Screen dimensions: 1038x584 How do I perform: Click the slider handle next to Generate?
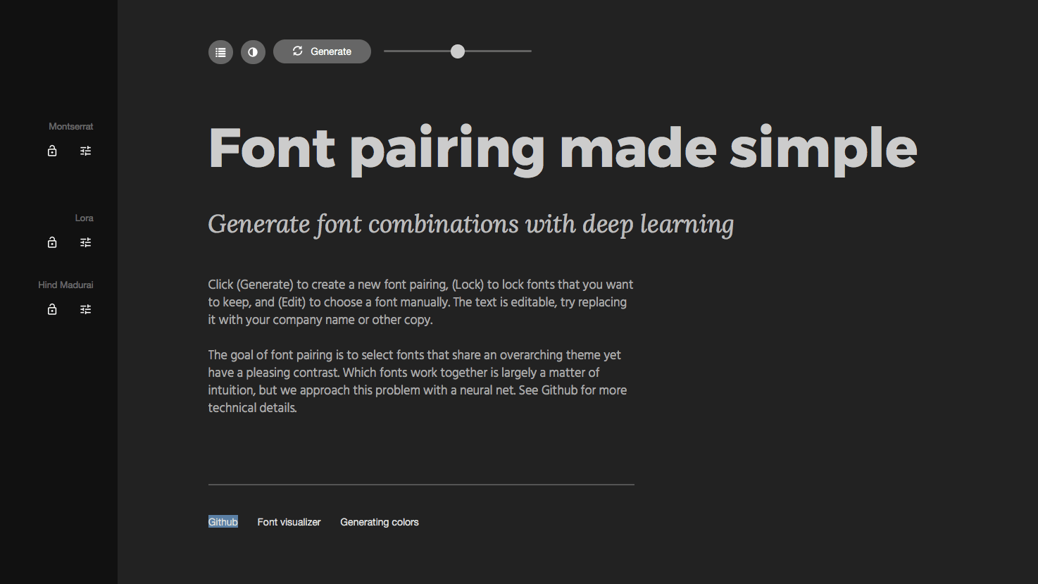pos(458,51)
